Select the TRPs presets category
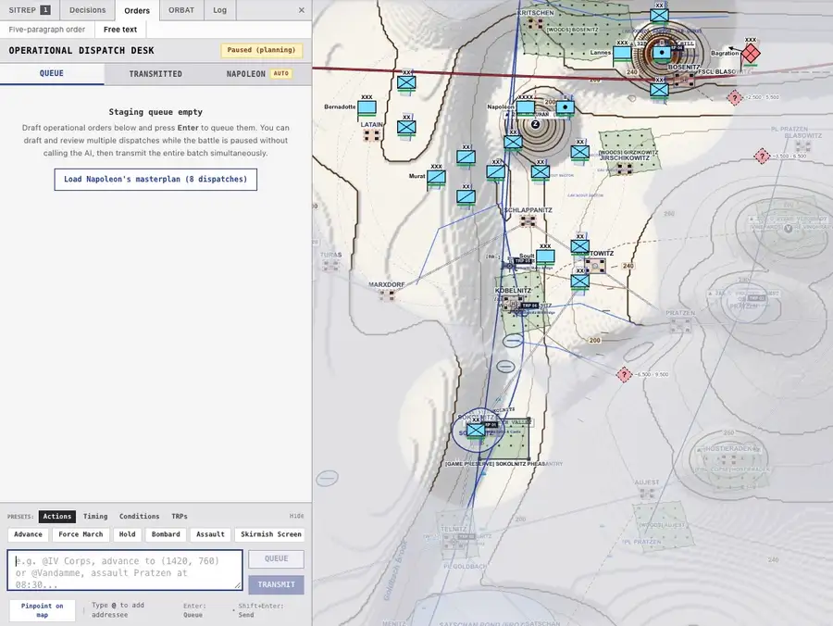 180,517
